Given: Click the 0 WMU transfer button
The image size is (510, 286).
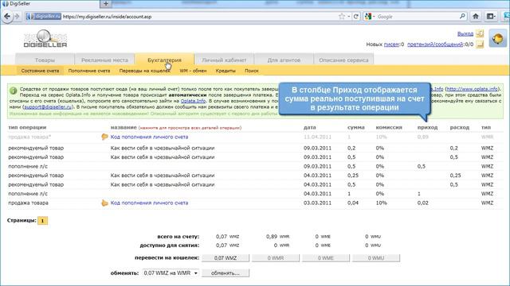Looking at the screenshot, I should pyautogui.click(x=376, y=258).
